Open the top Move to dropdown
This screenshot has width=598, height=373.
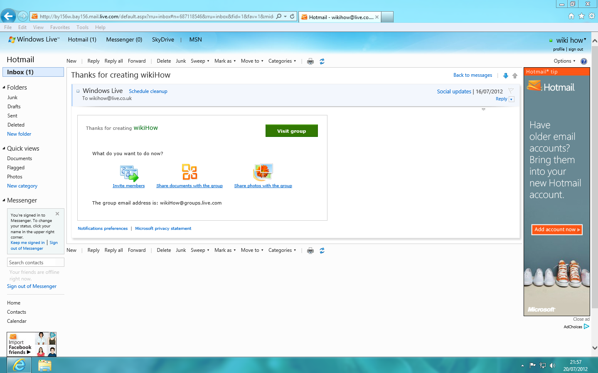[252, 61]
